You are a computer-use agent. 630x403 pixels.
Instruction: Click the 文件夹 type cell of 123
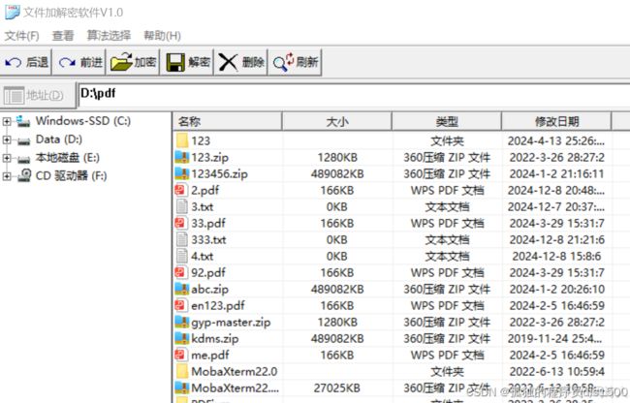pos(447,140)
